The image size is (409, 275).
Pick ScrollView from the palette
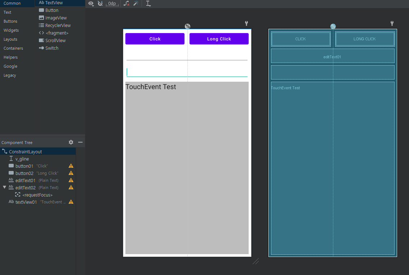pos(60,40)
